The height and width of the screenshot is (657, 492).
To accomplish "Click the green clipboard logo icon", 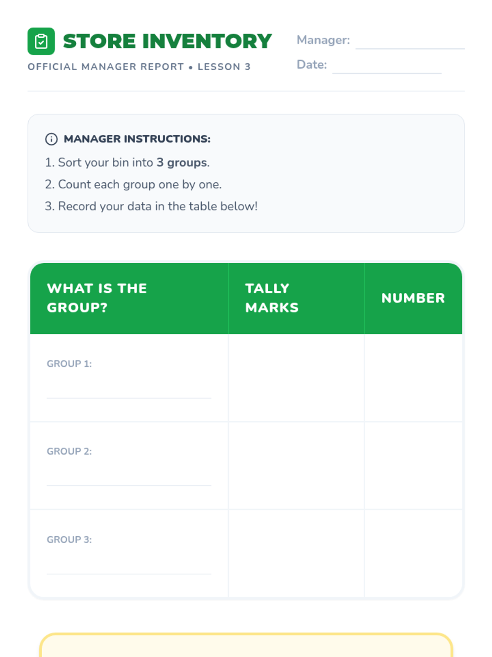I will pos(41,41).
